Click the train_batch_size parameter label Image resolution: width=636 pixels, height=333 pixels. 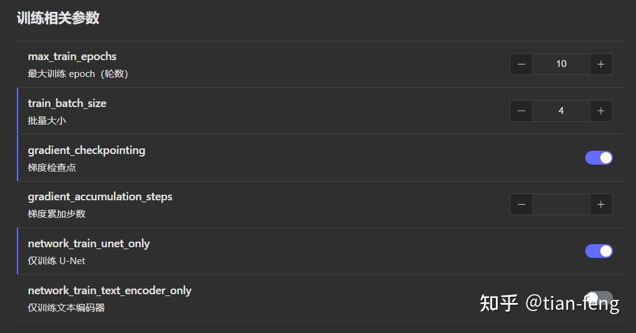67,103
